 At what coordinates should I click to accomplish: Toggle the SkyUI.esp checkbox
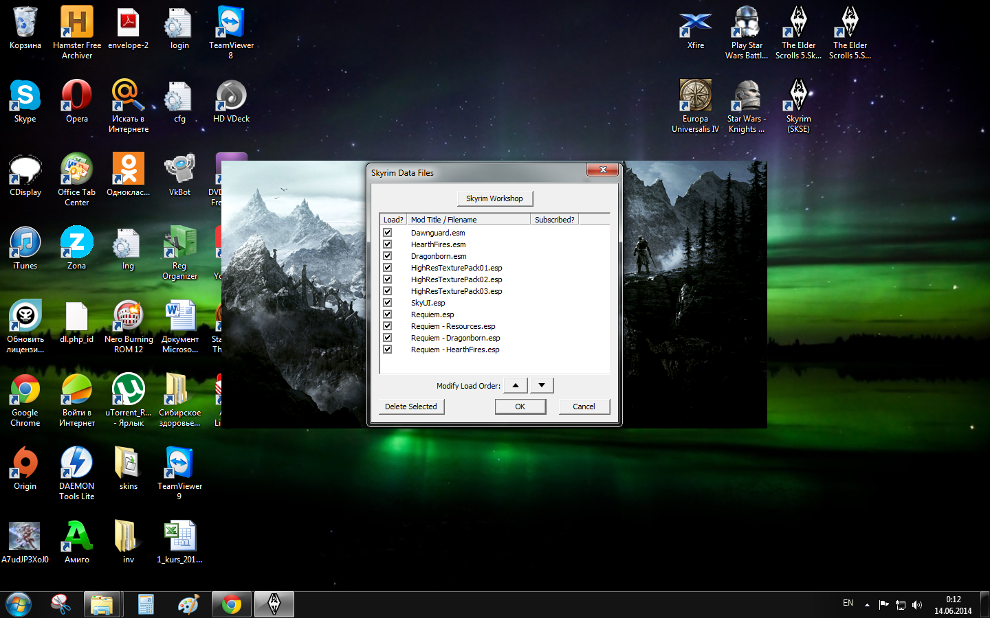[x=387, y=303]
